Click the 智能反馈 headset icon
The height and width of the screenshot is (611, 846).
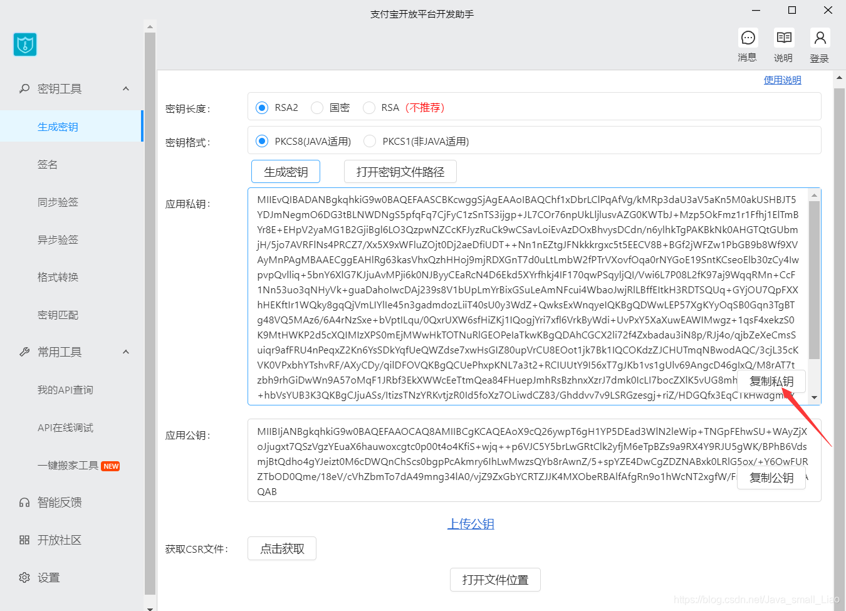point(24,503)
